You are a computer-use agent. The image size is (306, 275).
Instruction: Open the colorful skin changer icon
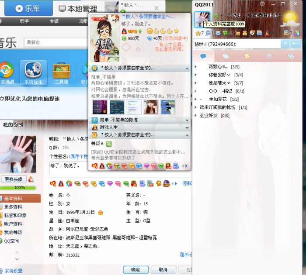pos(297,33)
